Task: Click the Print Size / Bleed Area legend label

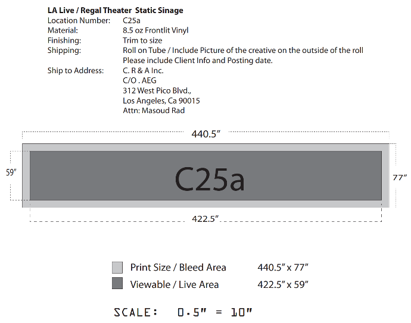Action: coord(178,268)
